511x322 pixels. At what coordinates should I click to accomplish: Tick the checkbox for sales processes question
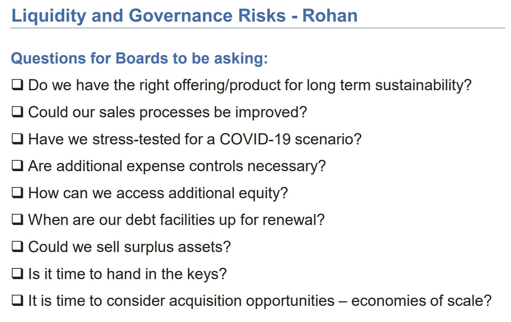coord(17,112)
